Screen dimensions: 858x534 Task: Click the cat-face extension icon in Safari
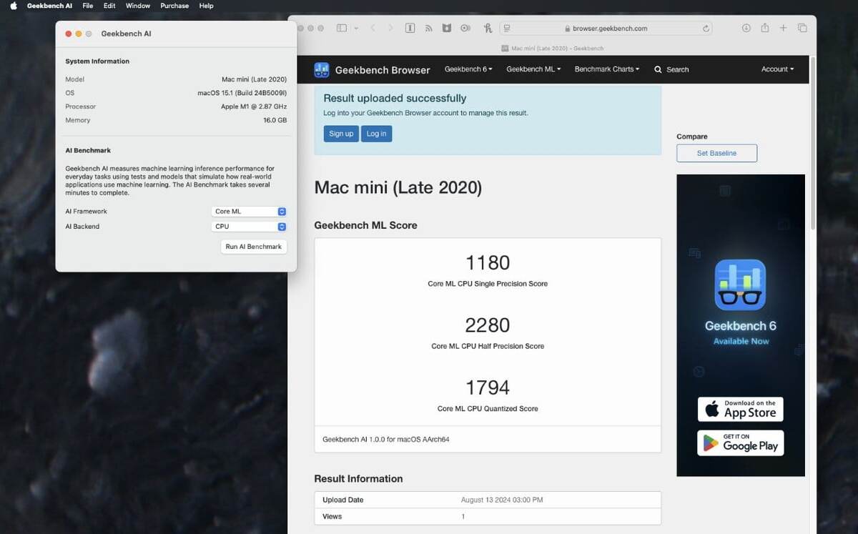point(447,28)
